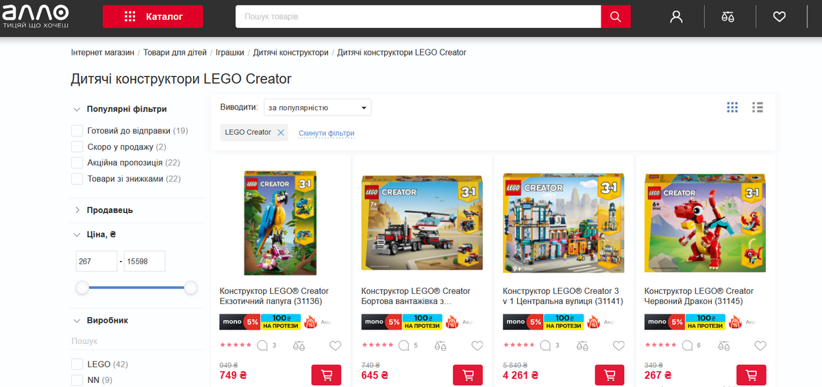This screenshot has height=387, width=822.
Task: Add Екзотичний папуга set to cart
Action: click(x=327, y=375)
